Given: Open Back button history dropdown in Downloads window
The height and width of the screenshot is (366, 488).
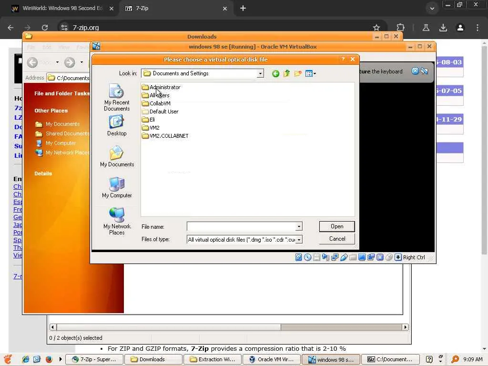Looking at the screenshot, I should (57, 62).
